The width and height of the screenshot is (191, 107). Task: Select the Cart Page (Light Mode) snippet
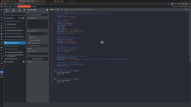pos(15,49)
